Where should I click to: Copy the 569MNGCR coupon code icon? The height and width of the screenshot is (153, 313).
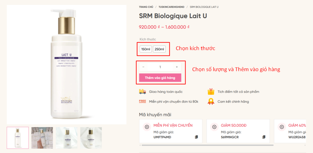(263, 137)
